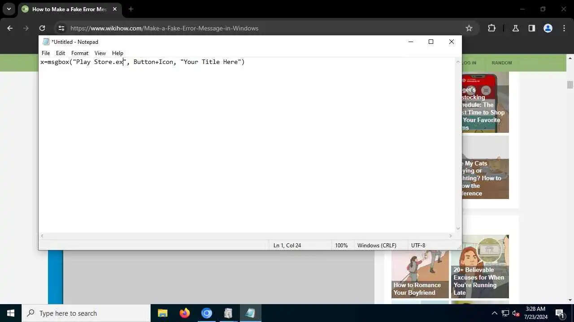The image size is (574, 322).
Task: Open File Explorer from the taskbar
Action: (163, 313)
